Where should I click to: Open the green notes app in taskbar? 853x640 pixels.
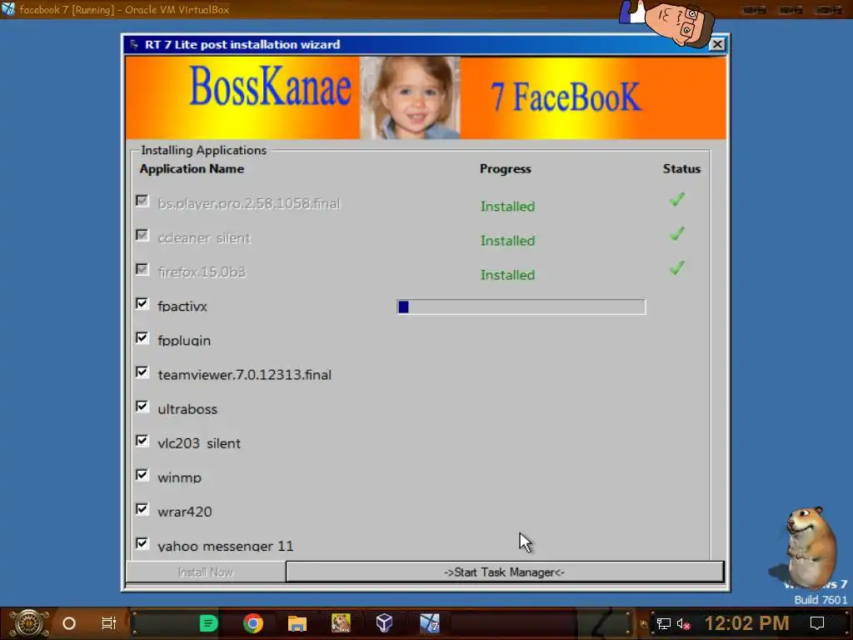(208, 623)
